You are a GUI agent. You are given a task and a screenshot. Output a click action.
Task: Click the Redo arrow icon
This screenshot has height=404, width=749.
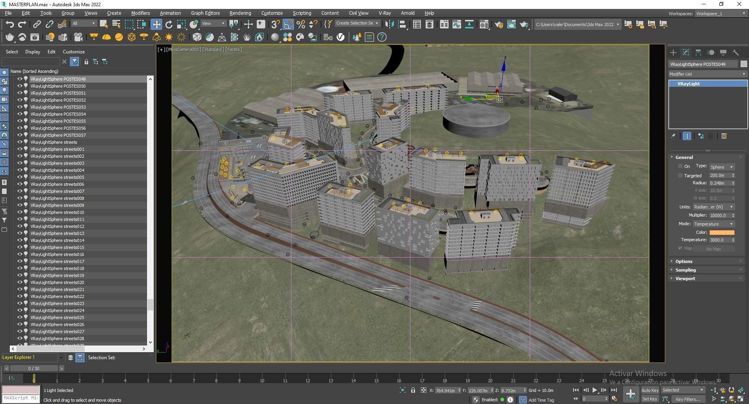(x=22, y=25)
